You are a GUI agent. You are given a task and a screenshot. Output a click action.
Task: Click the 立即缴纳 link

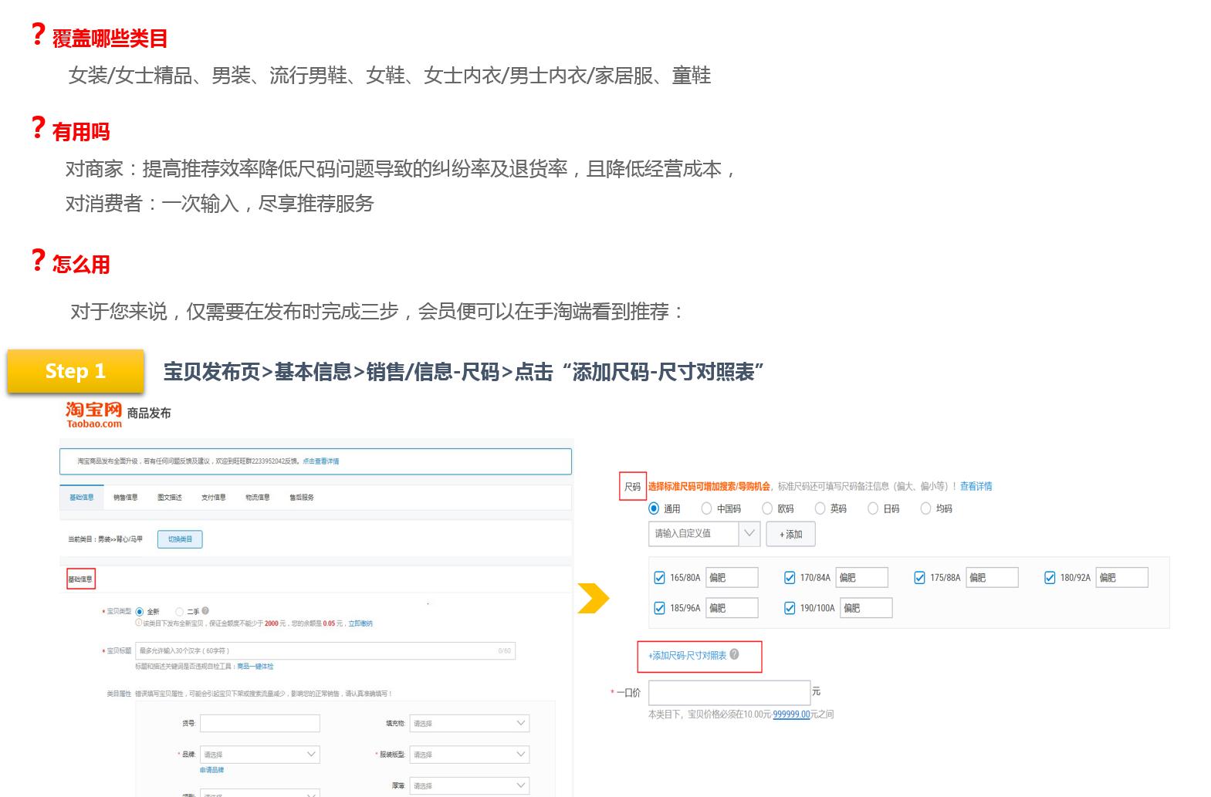point(360,623)
